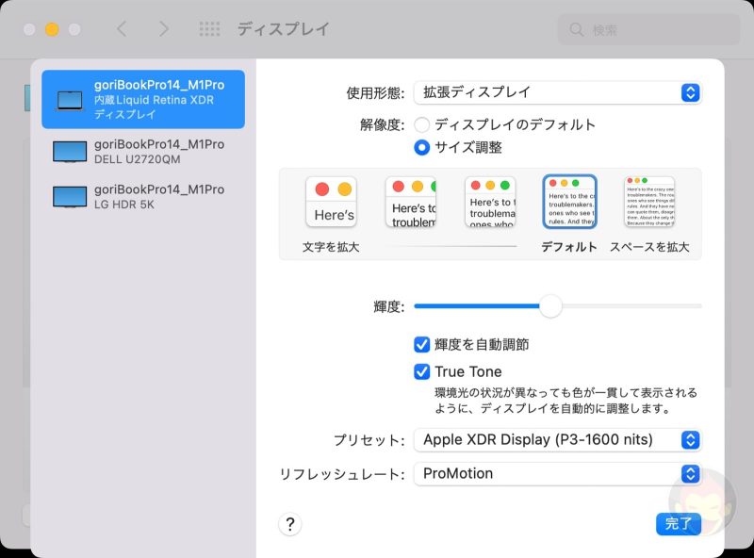Select the built-in Liquid Retina XDR display icon
The width and height of the screenshot is (754, 558).
click(69, 100)
